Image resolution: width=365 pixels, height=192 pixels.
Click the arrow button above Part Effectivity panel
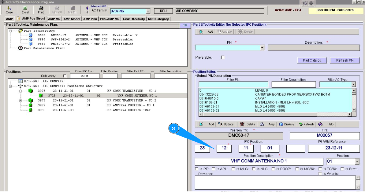pos(185,25)
